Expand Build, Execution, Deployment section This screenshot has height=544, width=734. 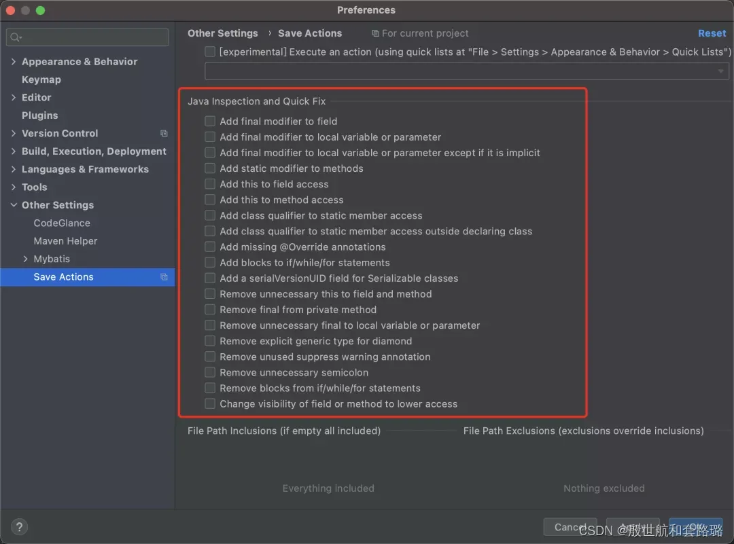13,151
